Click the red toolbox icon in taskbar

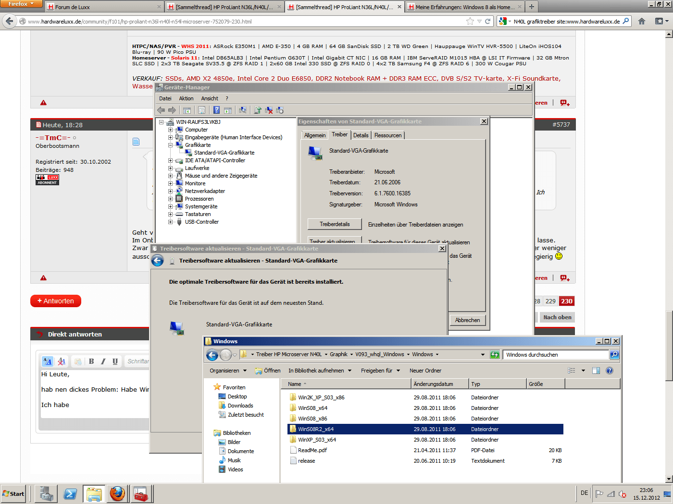pos(141,493)
